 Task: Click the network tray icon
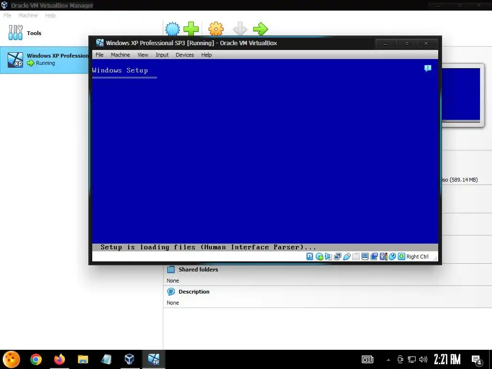412,359
